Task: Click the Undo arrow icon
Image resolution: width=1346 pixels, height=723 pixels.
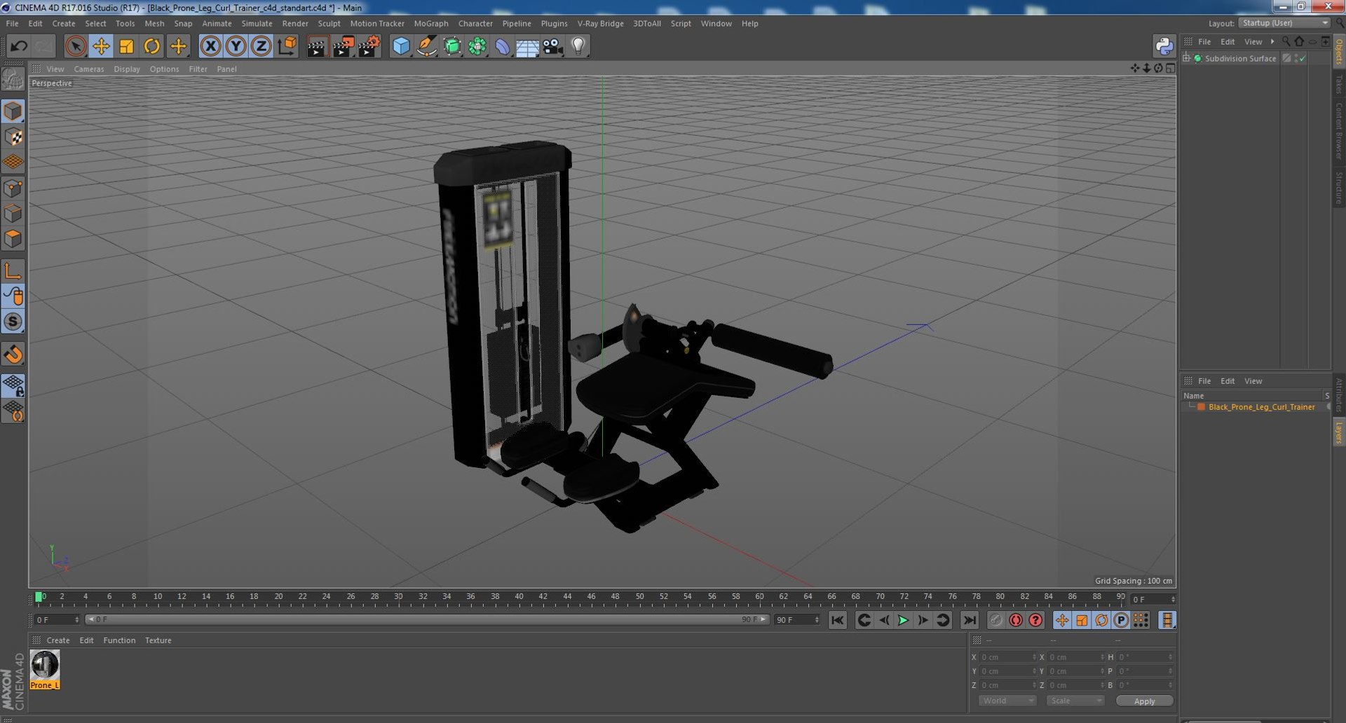Action: (19, 47)
